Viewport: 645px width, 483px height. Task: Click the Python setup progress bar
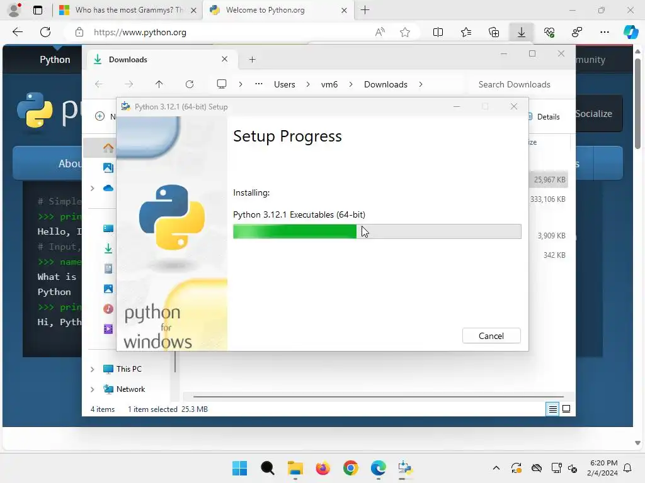(x=377, y=231)
